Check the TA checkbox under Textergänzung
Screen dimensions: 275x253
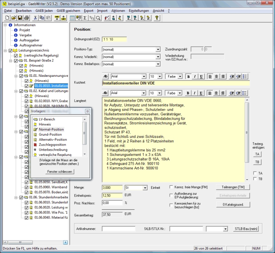(255, 173)
